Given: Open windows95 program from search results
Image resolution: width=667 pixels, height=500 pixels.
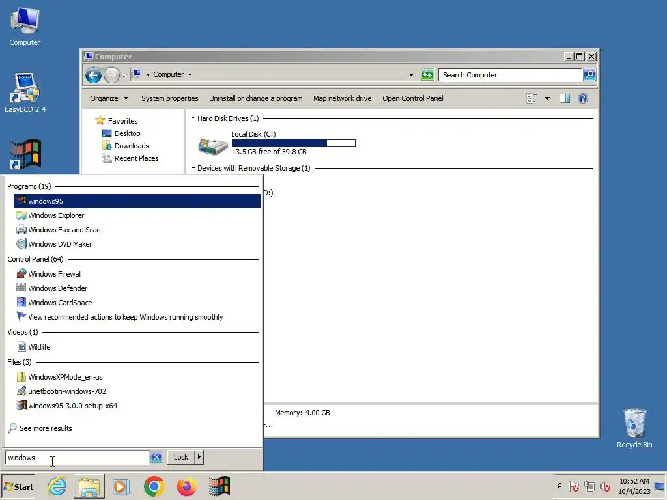Looking at the screenshot, I should (x=137, y=201).
